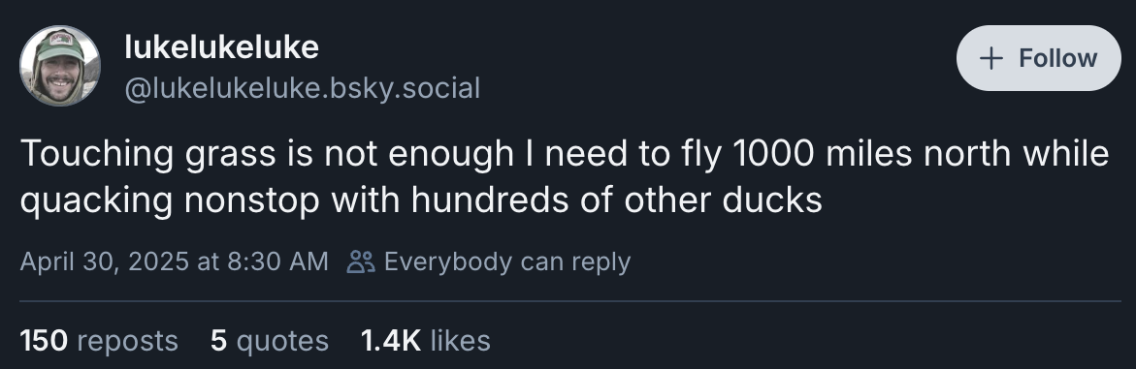
Task: Click the number 5 before quotes
Action: pos(219,340)
